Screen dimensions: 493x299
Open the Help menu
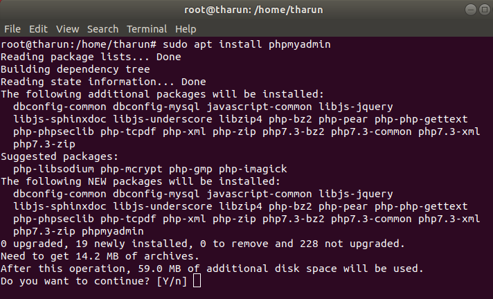[186, 29]
